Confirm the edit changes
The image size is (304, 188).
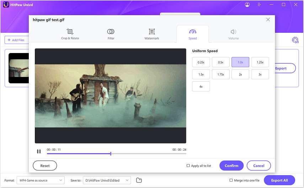point(231,166)
